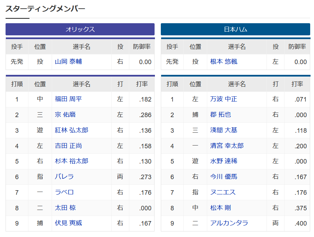Image resolution: width=314 pixels, height=237 pixels.
Task: Open 太田 椋 player profile
Action: click(65, 208)
